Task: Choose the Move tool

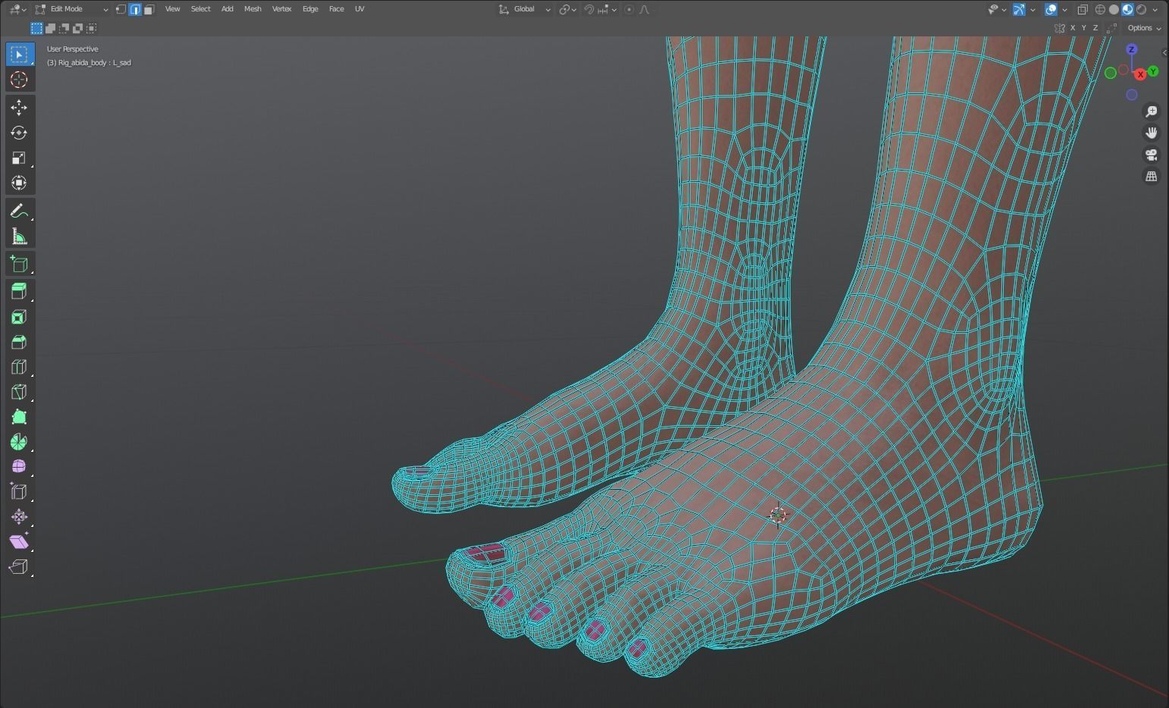Action: (x=19, y=108)
